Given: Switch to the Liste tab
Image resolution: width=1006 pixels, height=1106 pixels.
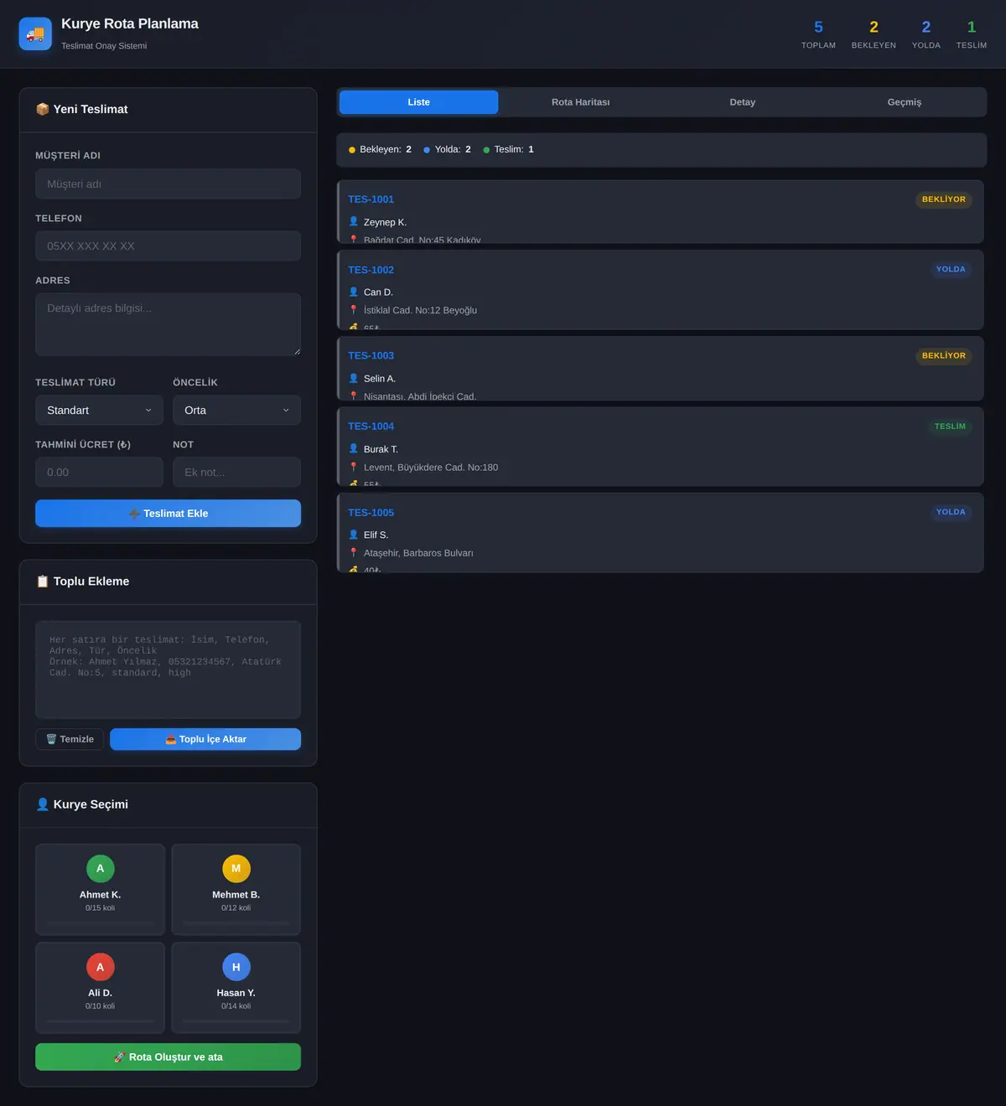Looking at the screenshot, I should click(x=419, y=102).
